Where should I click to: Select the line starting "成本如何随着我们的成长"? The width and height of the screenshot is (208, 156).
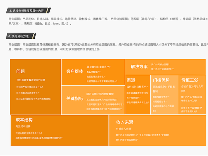click(x=39, y=138)
